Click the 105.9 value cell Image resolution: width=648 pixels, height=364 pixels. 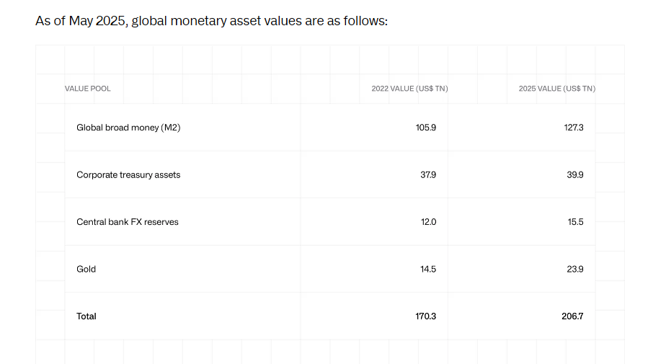(428, 128)
